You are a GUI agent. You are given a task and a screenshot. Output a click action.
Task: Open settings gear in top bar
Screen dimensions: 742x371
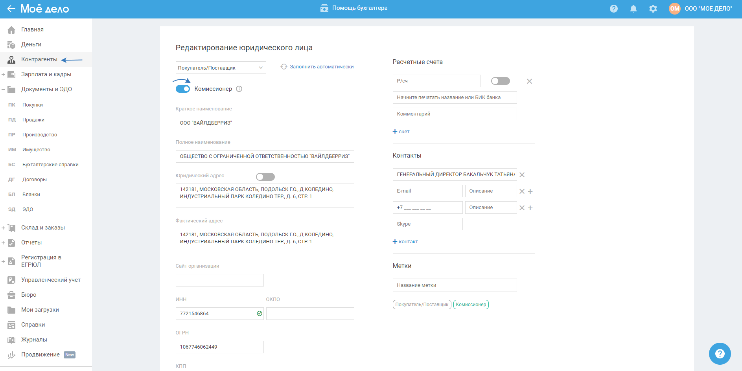pyautogui.click(x=653, y=9)
